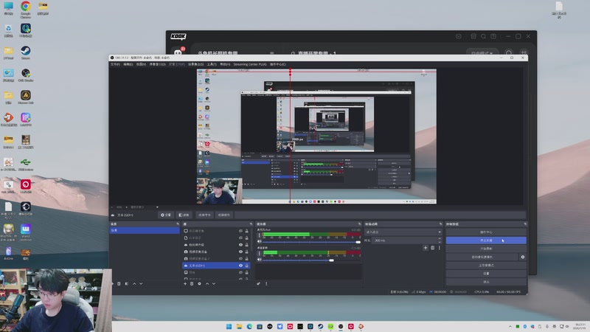Hide the highlighted GDI+ text source
This screenshot has width=590, height=332.
click(x=241, y=266)
